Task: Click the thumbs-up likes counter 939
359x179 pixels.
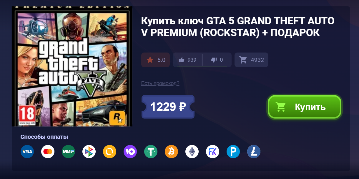Action: point(187,60)
